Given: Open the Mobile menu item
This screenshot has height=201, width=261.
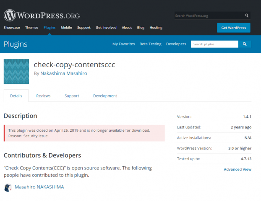Looking at the screenshot, I should coord(66,28).
